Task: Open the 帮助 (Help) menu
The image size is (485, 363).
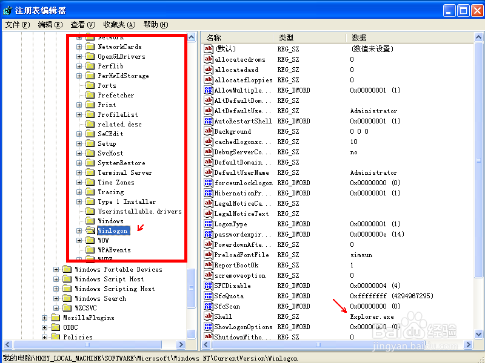Action: click(156, 25)
